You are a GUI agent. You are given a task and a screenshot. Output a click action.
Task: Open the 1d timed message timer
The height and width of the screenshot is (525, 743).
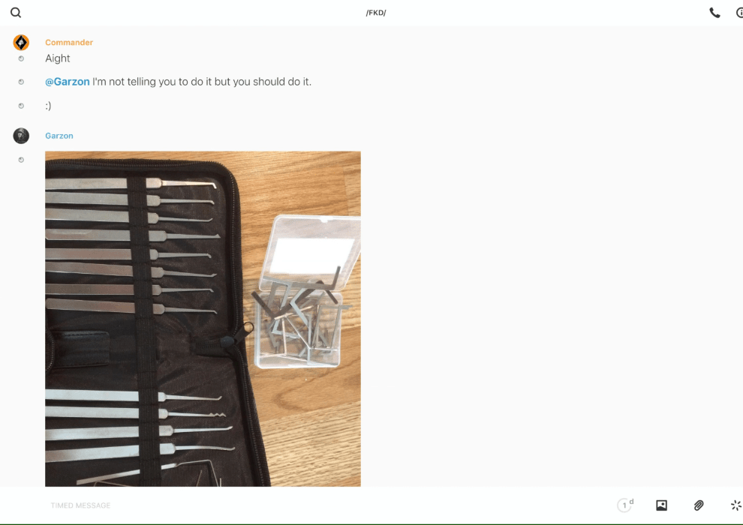coord(625,505)
